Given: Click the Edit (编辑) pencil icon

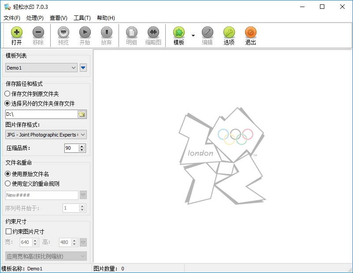Looking at the screenshot, I should (207, 33).
